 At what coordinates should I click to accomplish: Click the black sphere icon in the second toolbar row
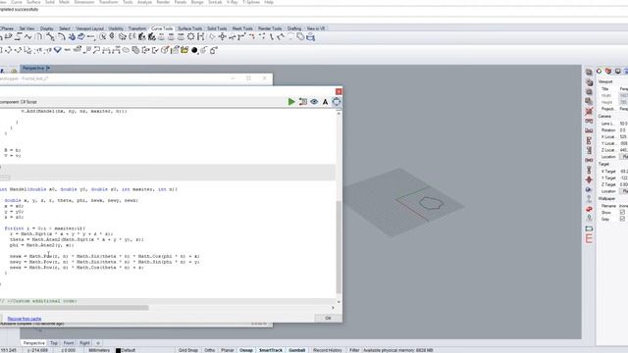(194, 50)
